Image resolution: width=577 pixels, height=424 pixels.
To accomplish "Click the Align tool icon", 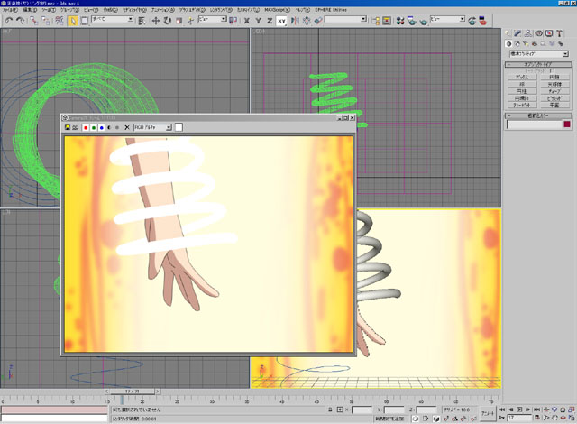I will [x=318, y=21].
